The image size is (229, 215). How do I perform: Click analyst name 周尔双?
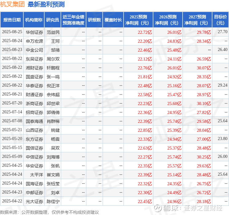click(53, 59)
